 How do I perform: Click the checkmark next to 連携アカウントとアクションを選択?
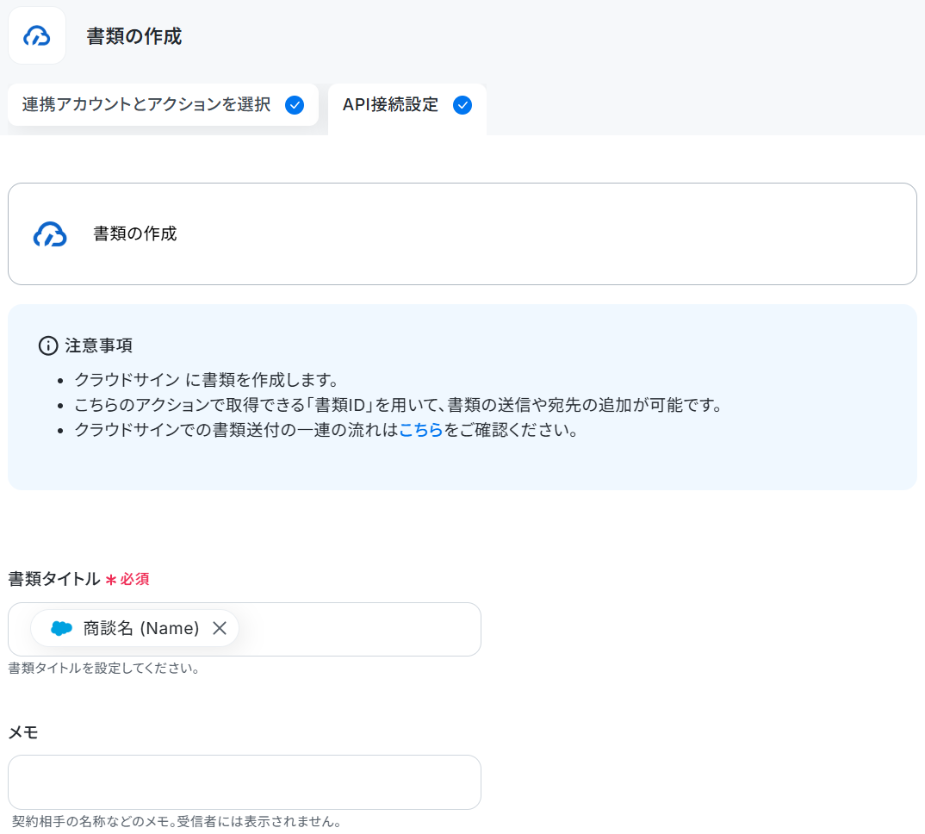(x=295, y=105)
